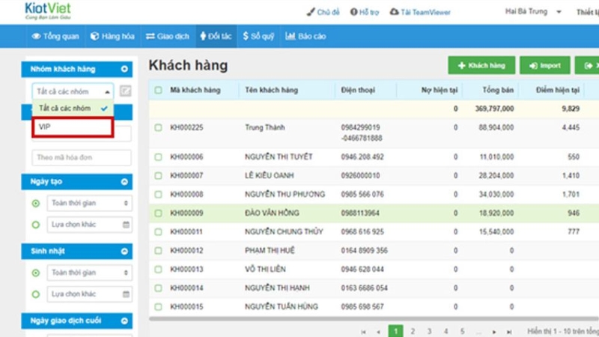Open Toàn thời gian dropdown under Ngày tạo

click(89, 203)
